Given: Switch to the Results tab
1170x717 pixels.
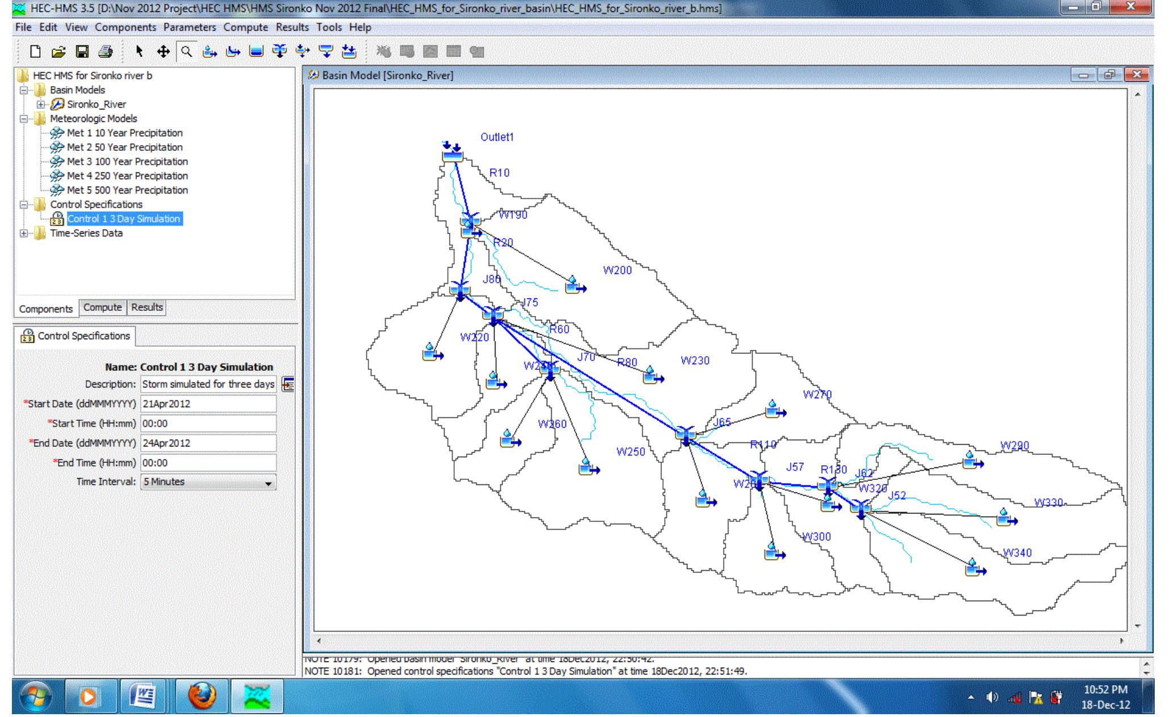Looking at the screenshot, I should [147, 307].
